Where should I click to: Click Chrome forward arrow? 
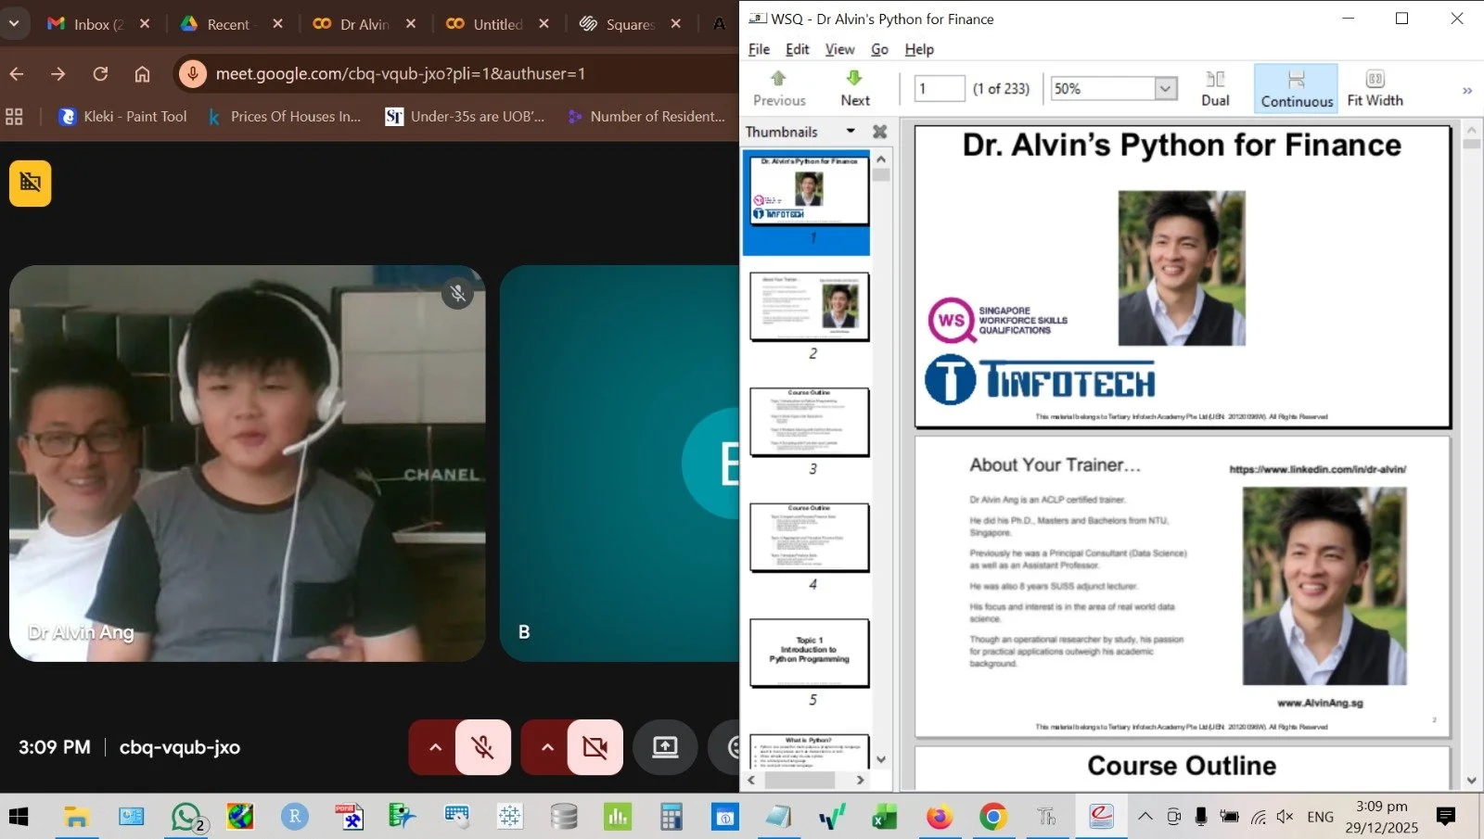(x=58, y=74)
